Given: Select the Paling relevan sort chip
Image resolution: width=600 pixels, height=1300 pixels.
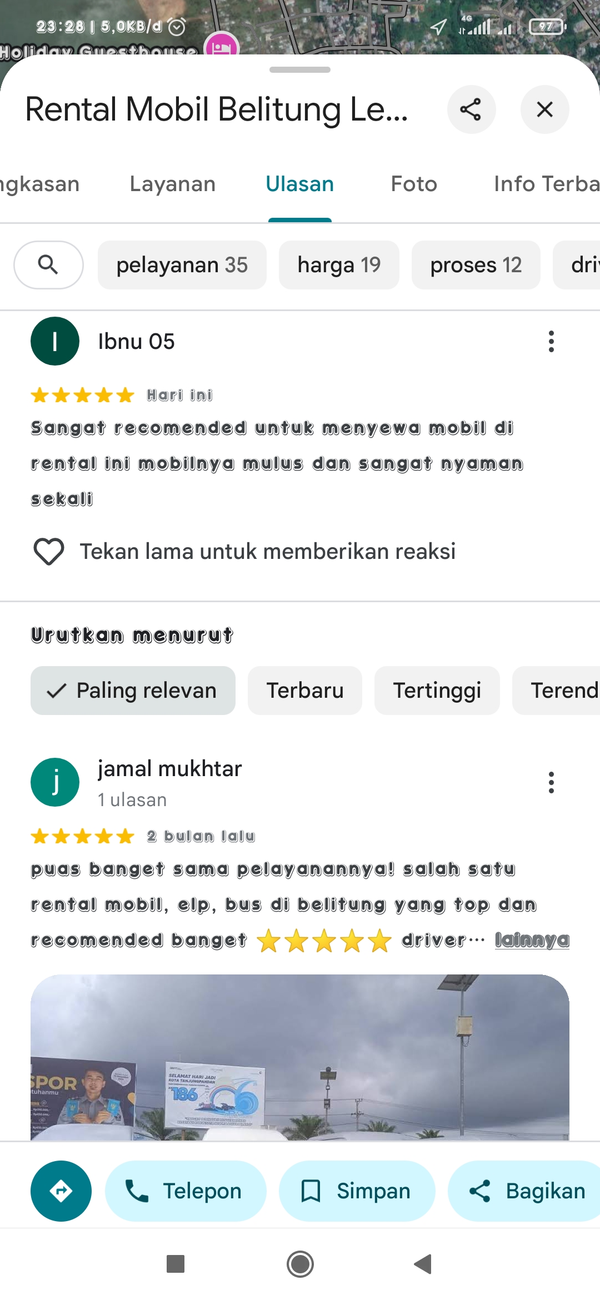Looking at the screenshot, I should pyautogui.click(x=133, y=691).
